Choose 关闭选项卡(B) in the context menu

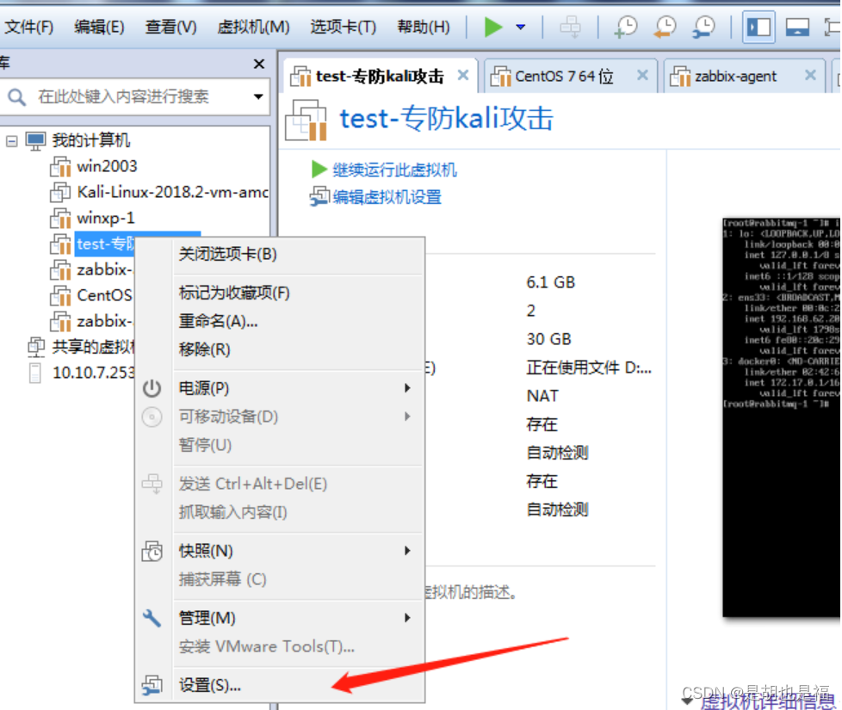[227, 254]
